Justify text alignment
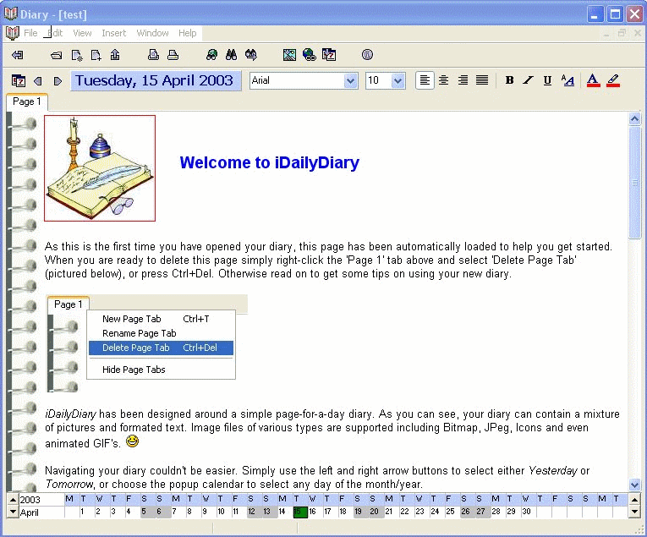This screenshot has width=647, height=537. pyautogui.click(x=482, y=80)
